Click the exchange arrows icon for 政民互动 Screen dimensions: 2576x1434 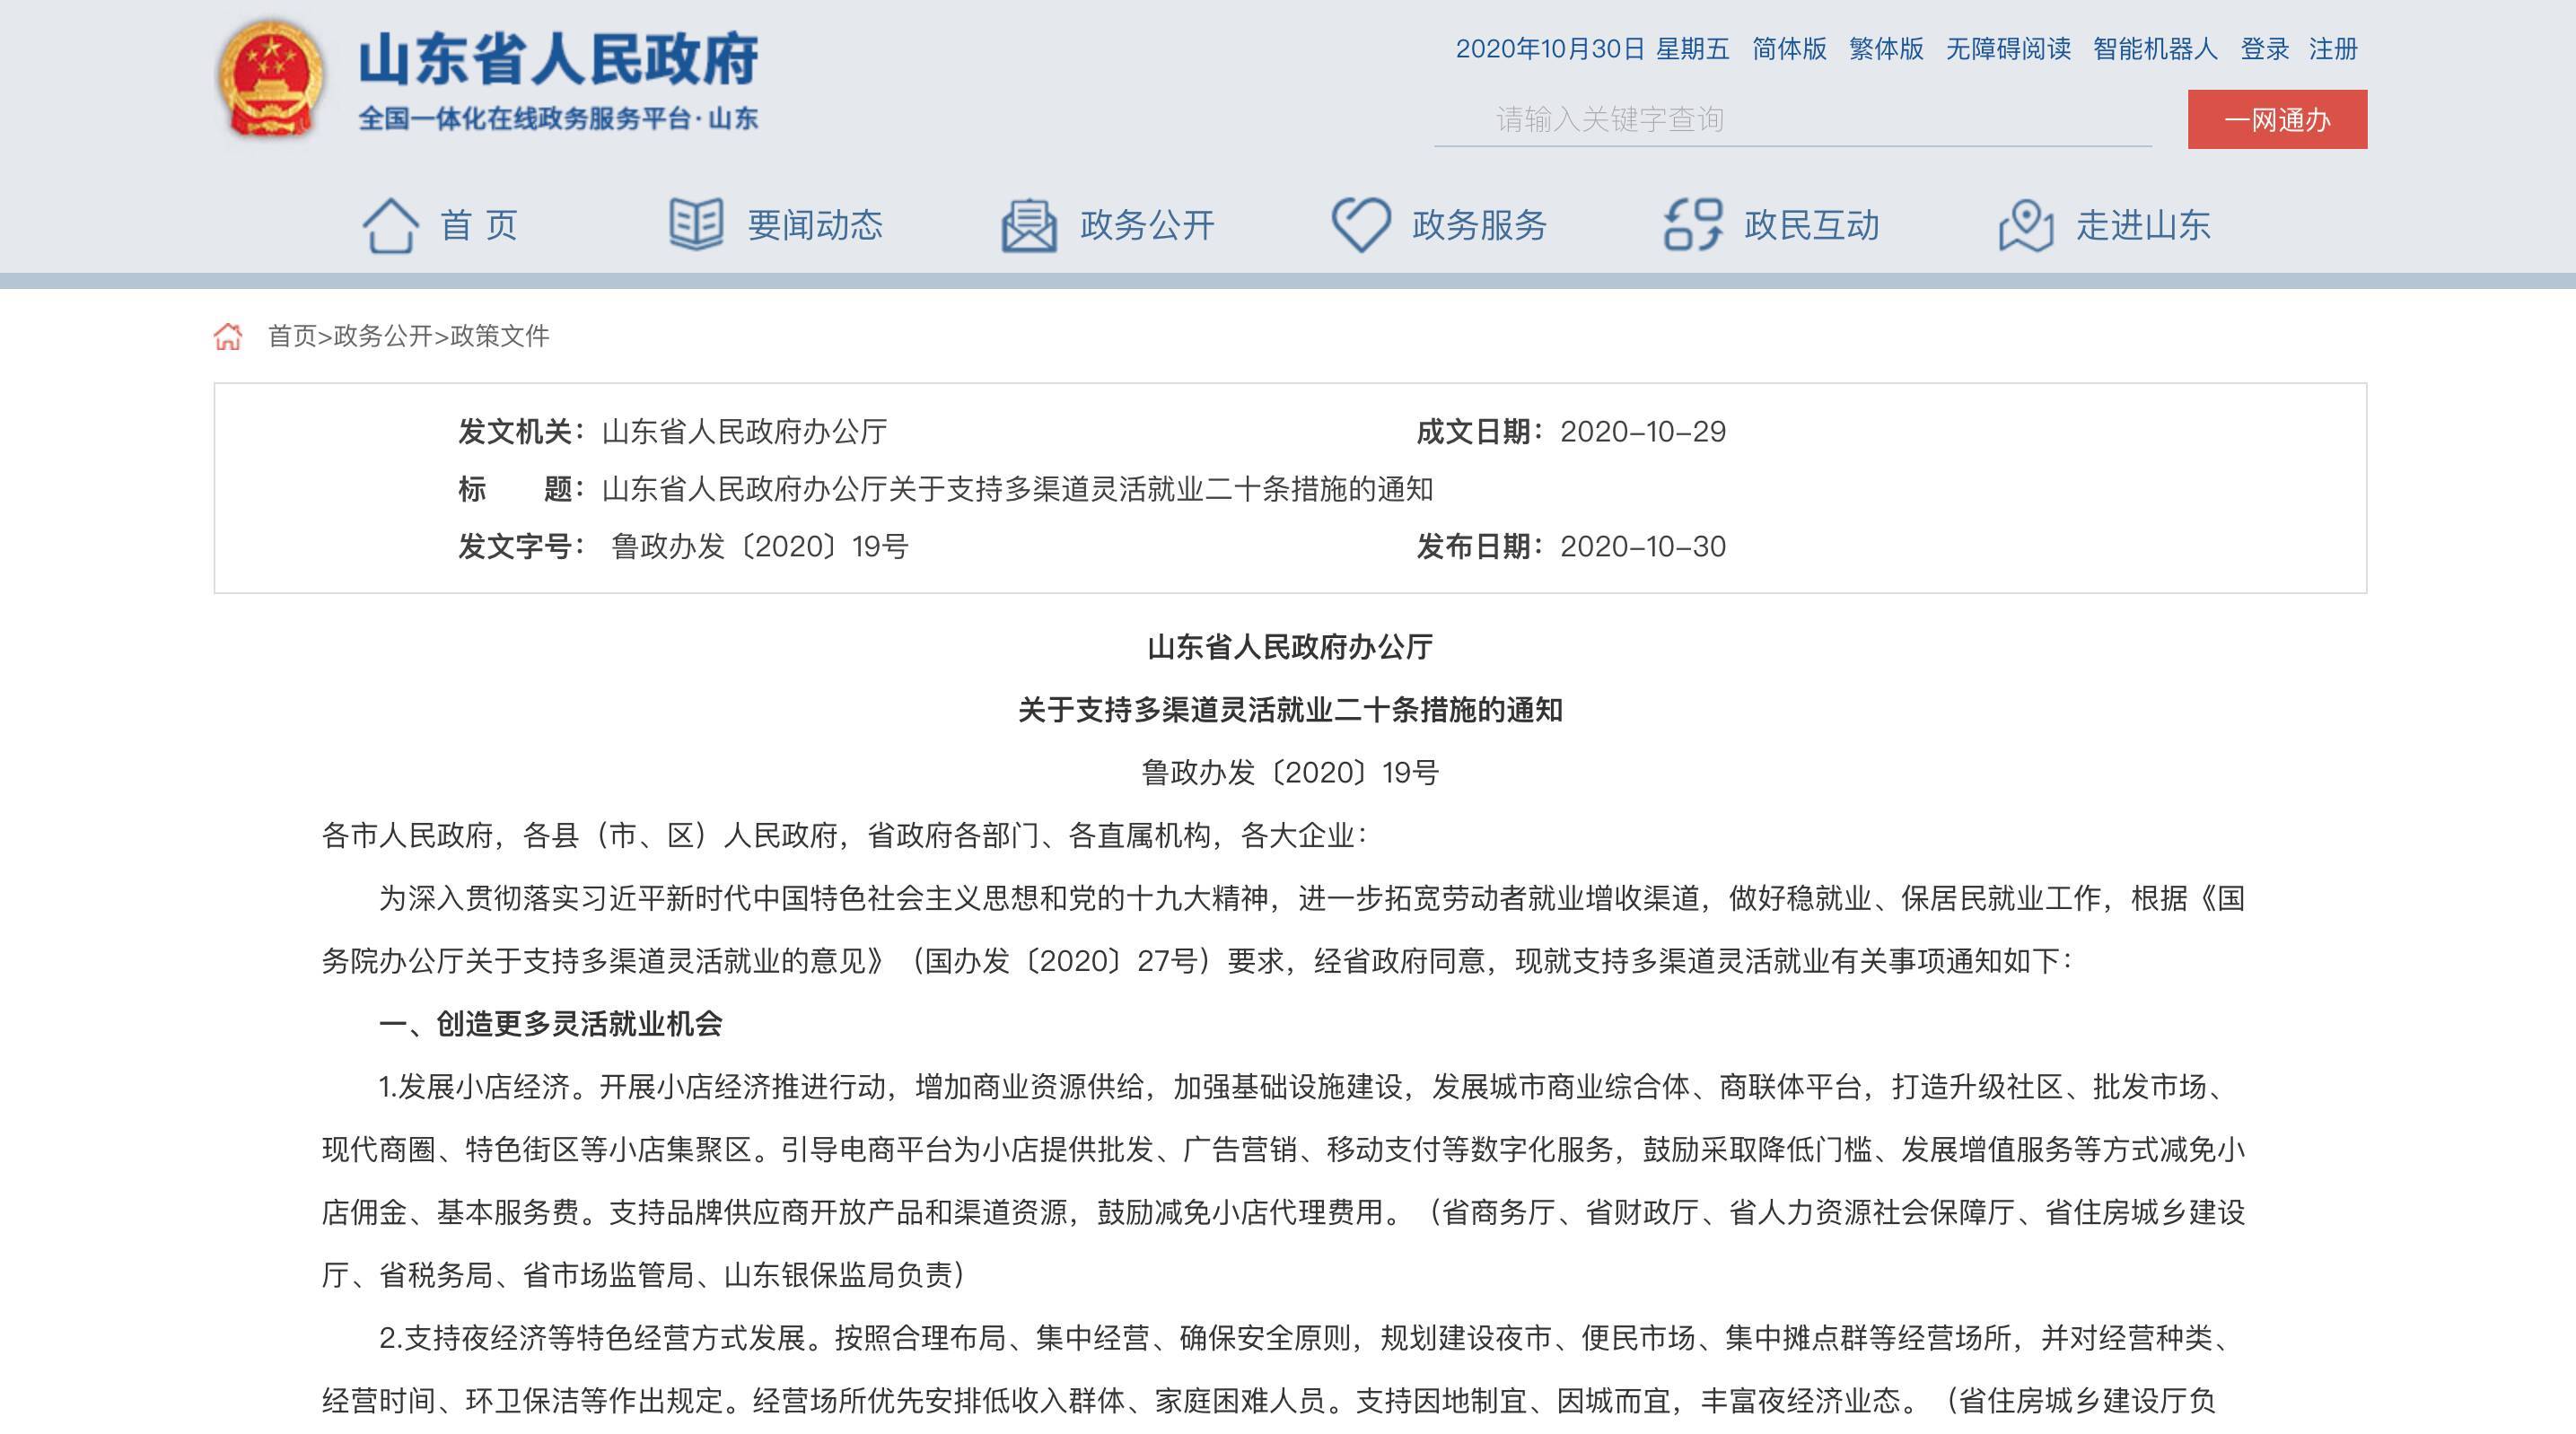[x=1692, y=225]
